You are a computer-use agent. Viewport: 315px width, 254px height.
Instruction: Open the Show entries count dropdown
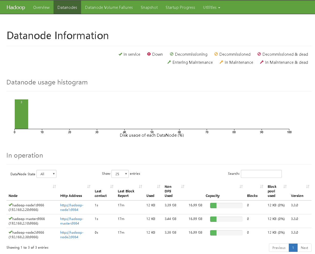tap(120, 174)
